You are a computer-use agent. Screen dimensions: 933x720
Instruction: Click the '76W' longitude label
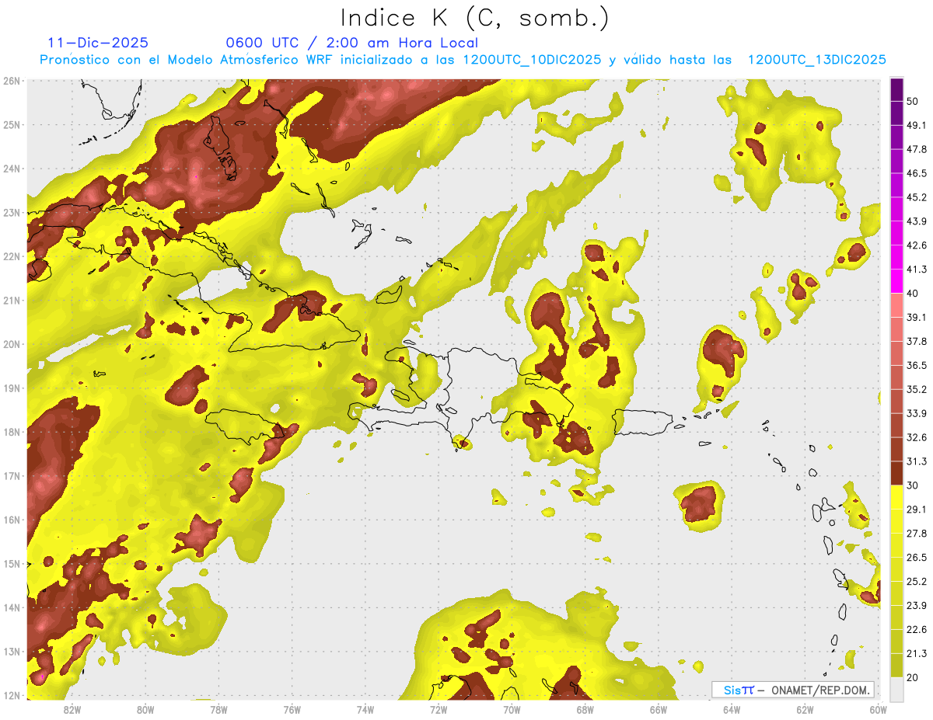(x=292, y=709)
